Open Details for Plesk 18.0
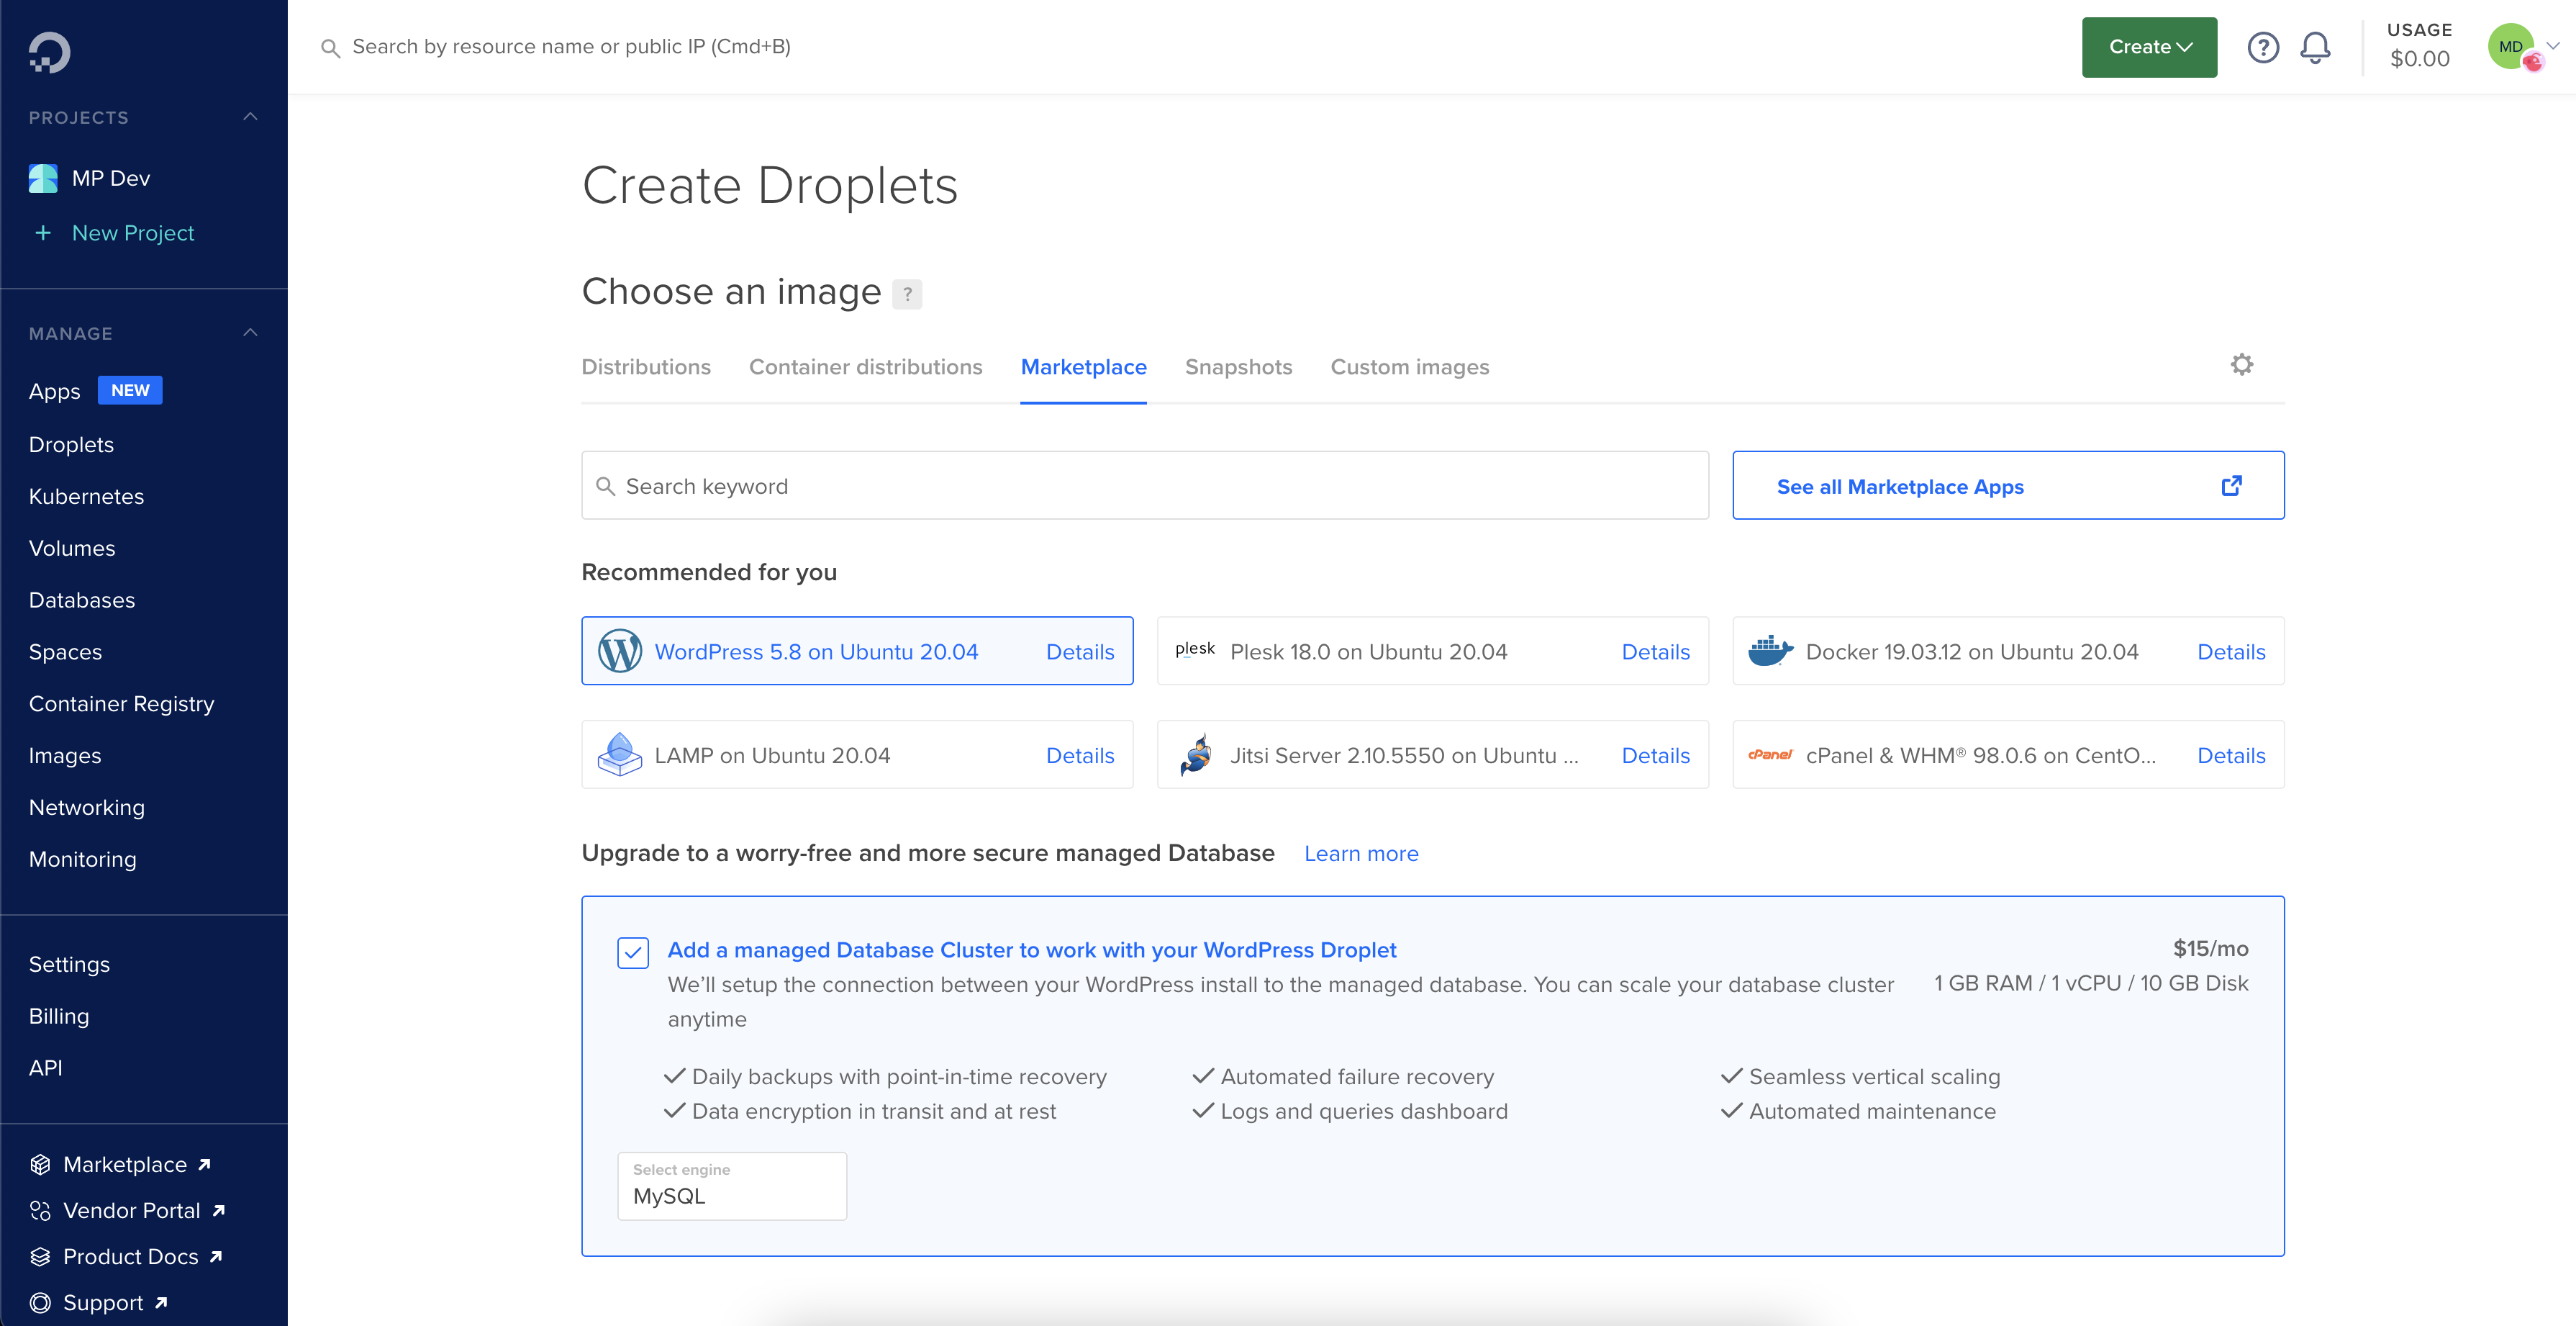The image size is (2576, 1326). [x=1655, y=651]
